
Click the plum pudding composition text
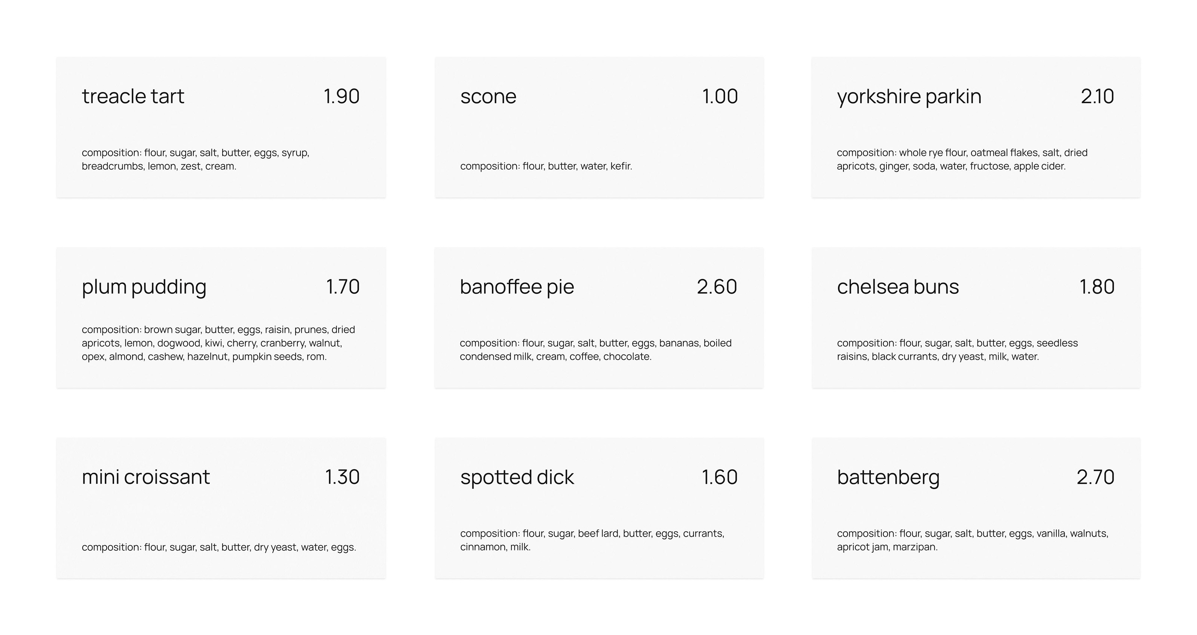pyautogui.click(x=218, y=343)
